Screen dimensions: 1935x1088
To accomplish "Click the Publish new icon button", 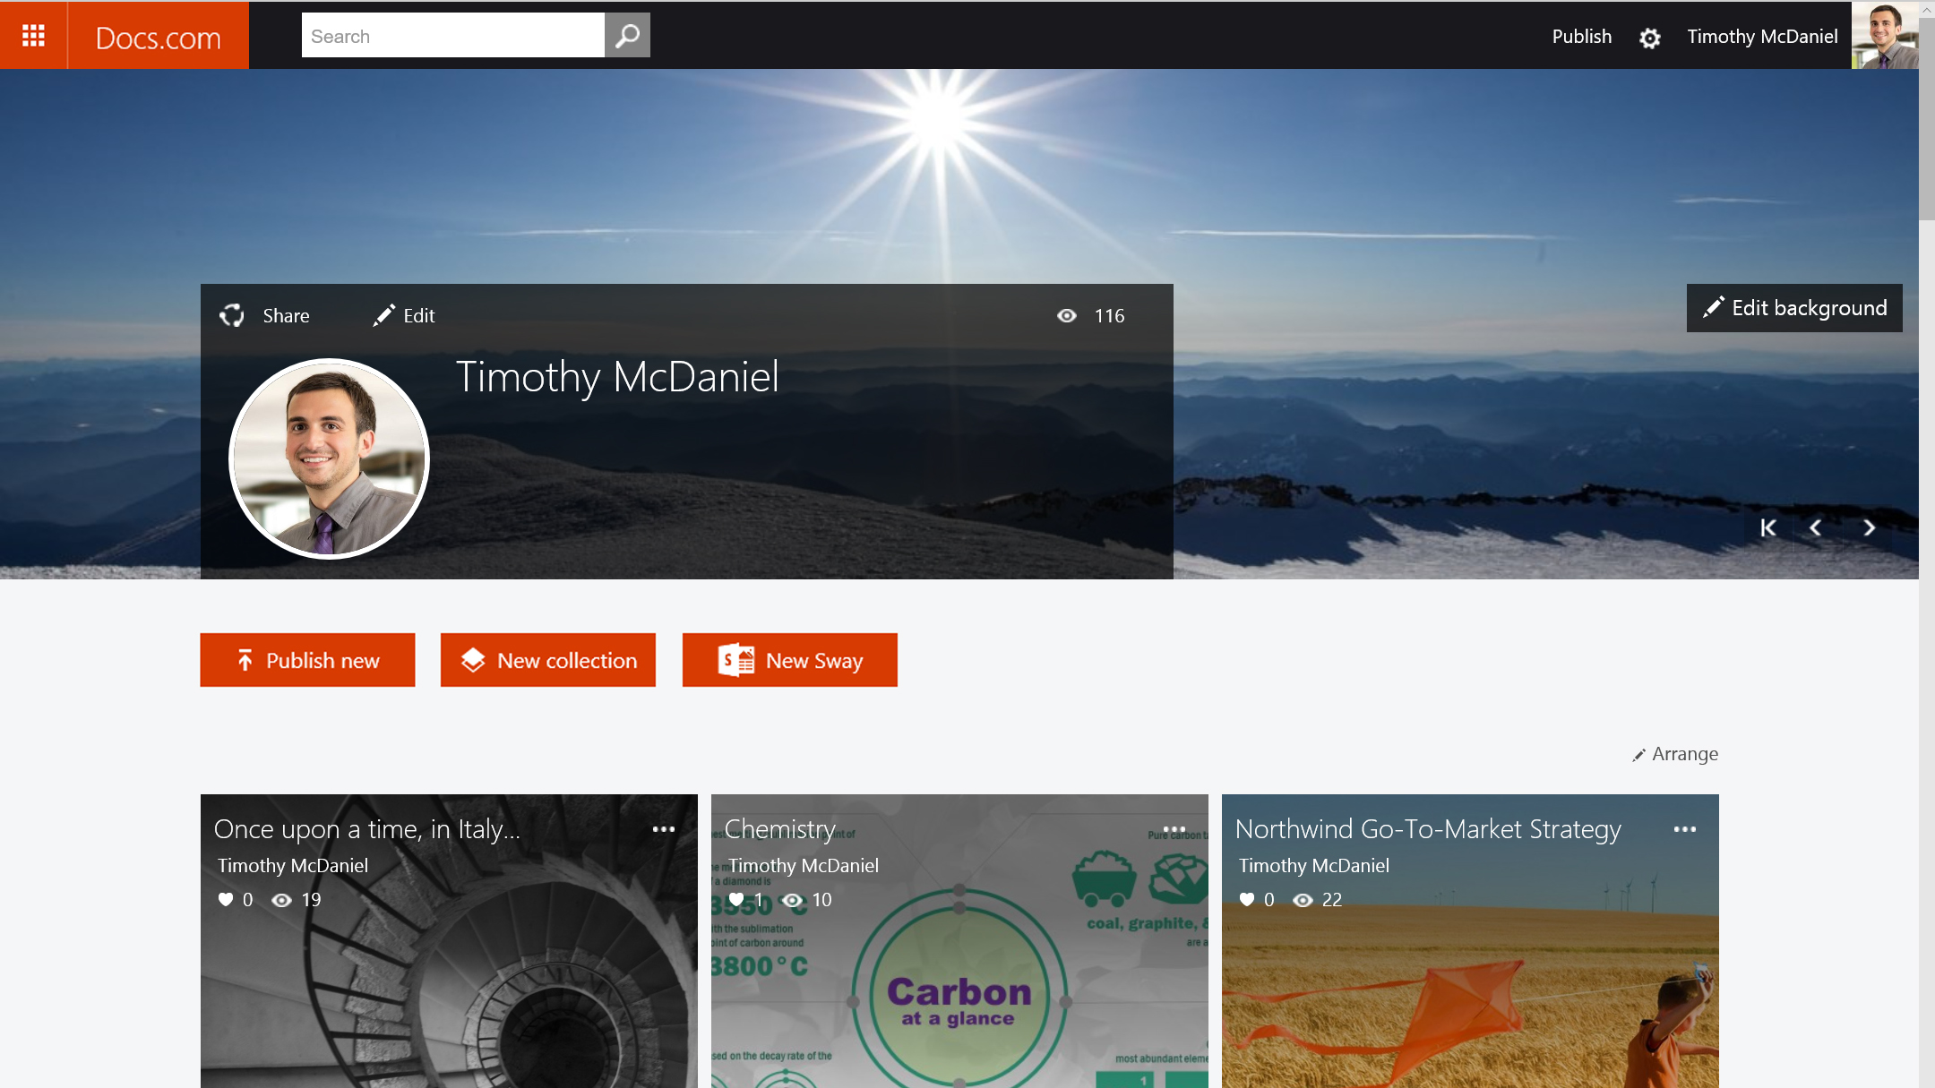I will pos(243,660).
